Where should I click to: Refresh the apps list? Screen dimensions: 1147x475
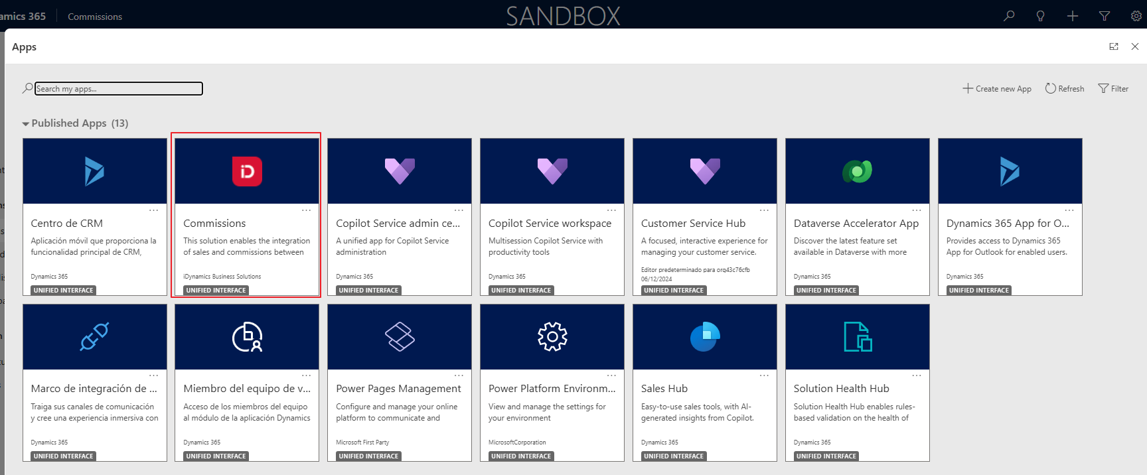(x=1065, y=88)
